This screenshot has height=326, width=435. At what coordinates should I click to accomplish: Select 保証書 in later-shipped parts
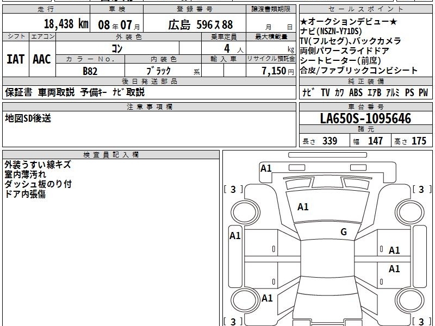18,92
